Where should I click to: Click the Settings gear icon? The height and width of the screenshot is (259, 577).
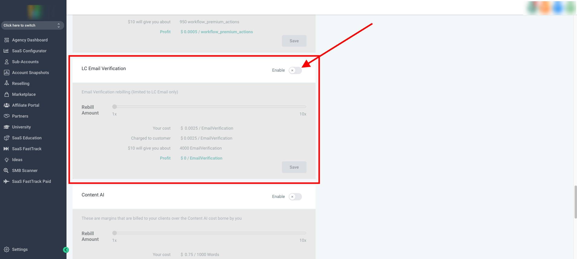pos(6,249)
